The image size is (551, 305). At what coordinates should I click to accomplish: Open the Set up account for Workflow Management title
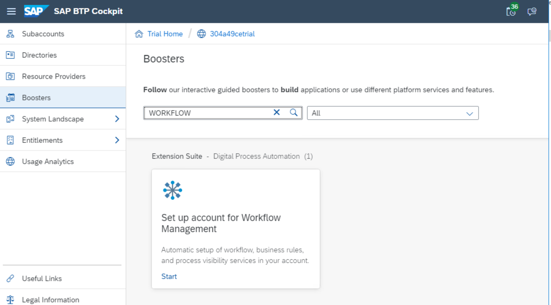tap(221, 223)
